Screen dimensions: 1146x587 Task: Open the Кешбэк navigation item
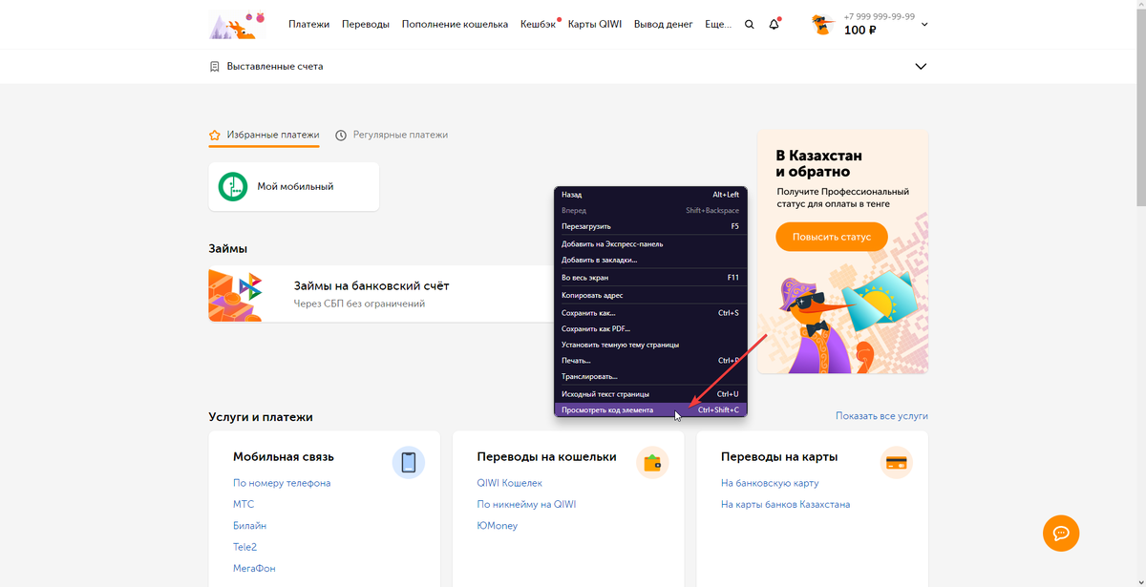538,24
